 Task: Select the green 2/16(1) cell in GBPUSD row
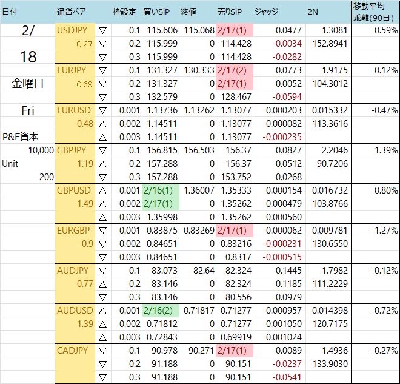(x=161, y=190)
